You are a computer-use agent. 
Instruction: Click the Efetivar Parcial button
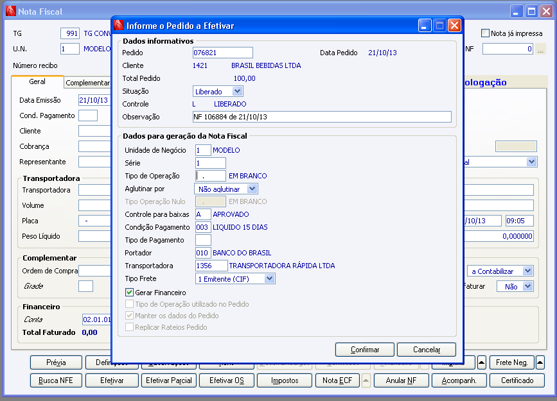pyautogui.click(x=169, y=380)
